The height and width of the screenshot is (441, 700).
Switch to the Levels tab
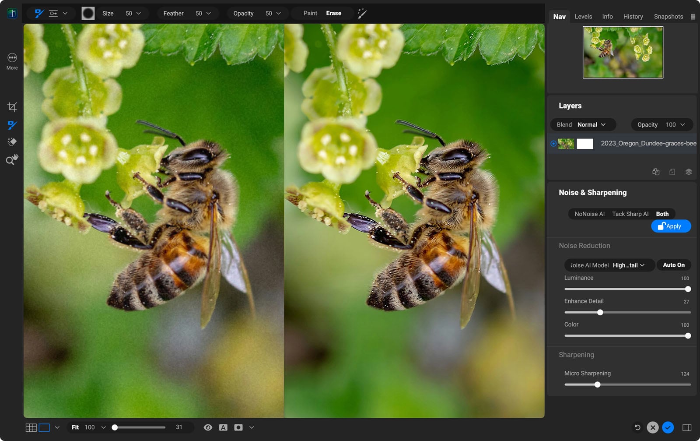pyautogui.click(x=583, y=17)
